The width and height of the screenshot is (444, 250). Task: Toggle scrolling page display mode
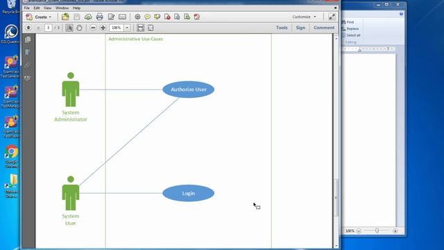point(140,28)
